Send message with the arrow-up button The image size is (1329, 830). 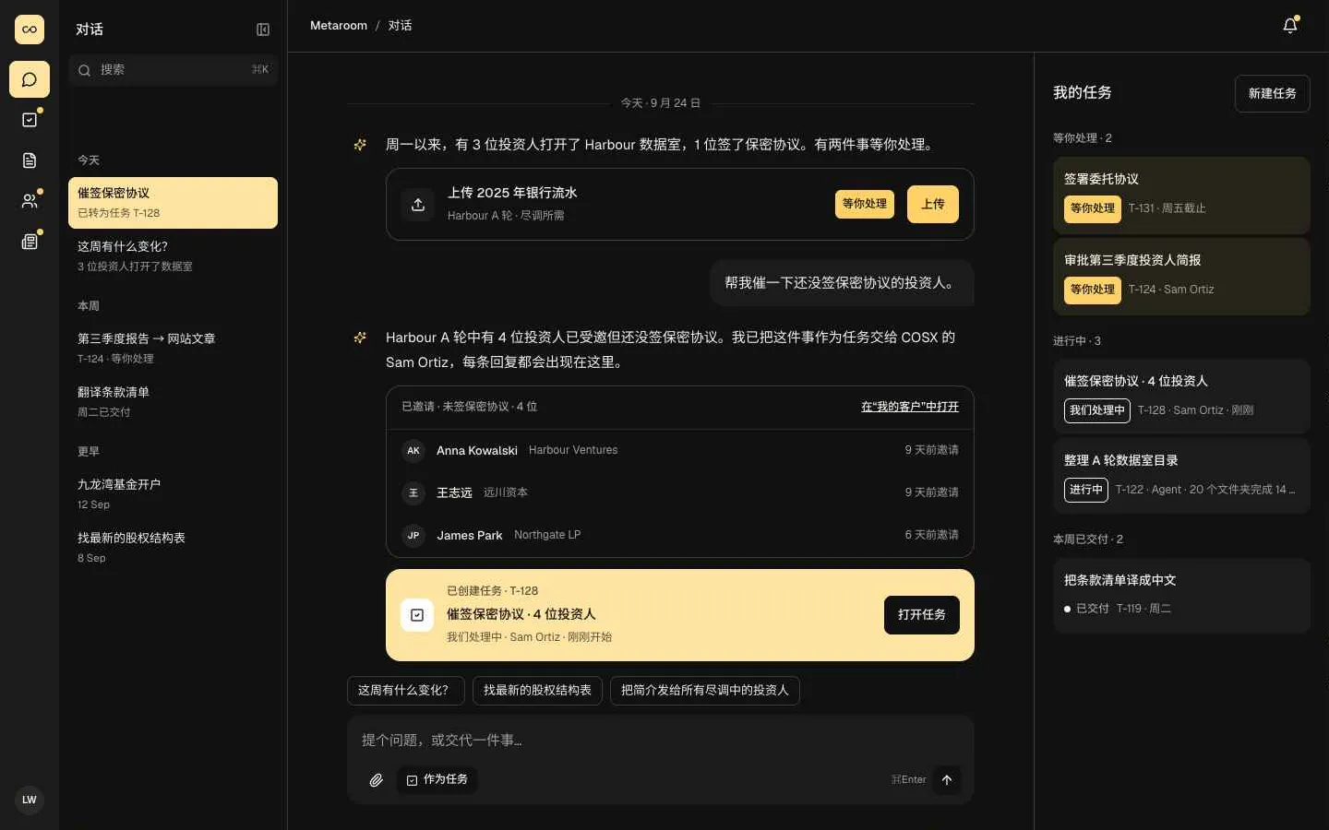click(x=947, y=780)
